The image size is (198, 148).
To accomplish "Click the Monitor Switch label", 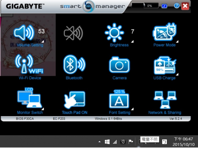I will 30,113.
